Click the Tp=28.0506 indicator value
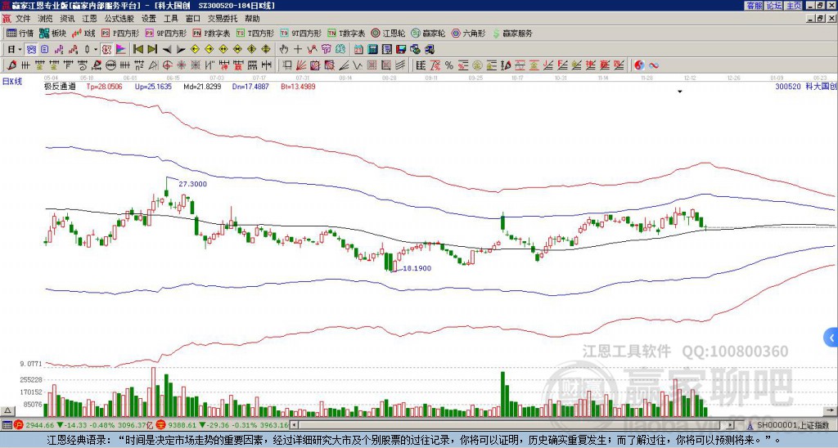The width and height of the screenshot is (838, 448). click(x=104, y=86)
